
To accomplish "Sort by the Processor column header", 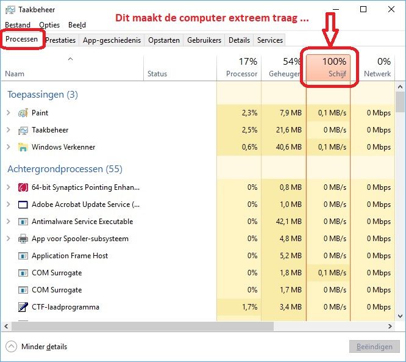I will pos(239,68).
